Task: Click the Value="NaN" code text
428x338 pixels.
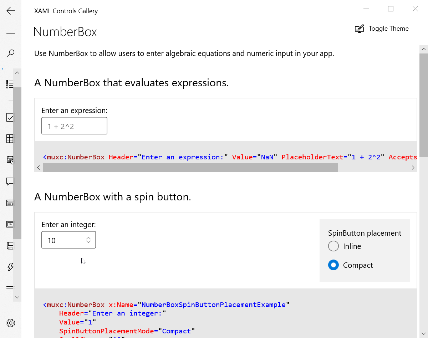Action: click(x=255, y=157)
